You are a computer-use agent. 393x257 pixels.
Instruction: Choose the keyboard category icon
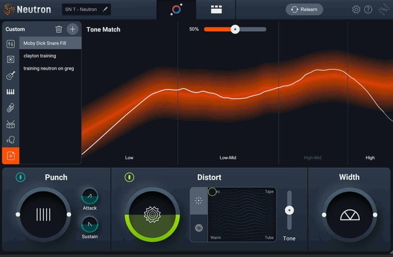pyautogui.click(x=11, y=92)
